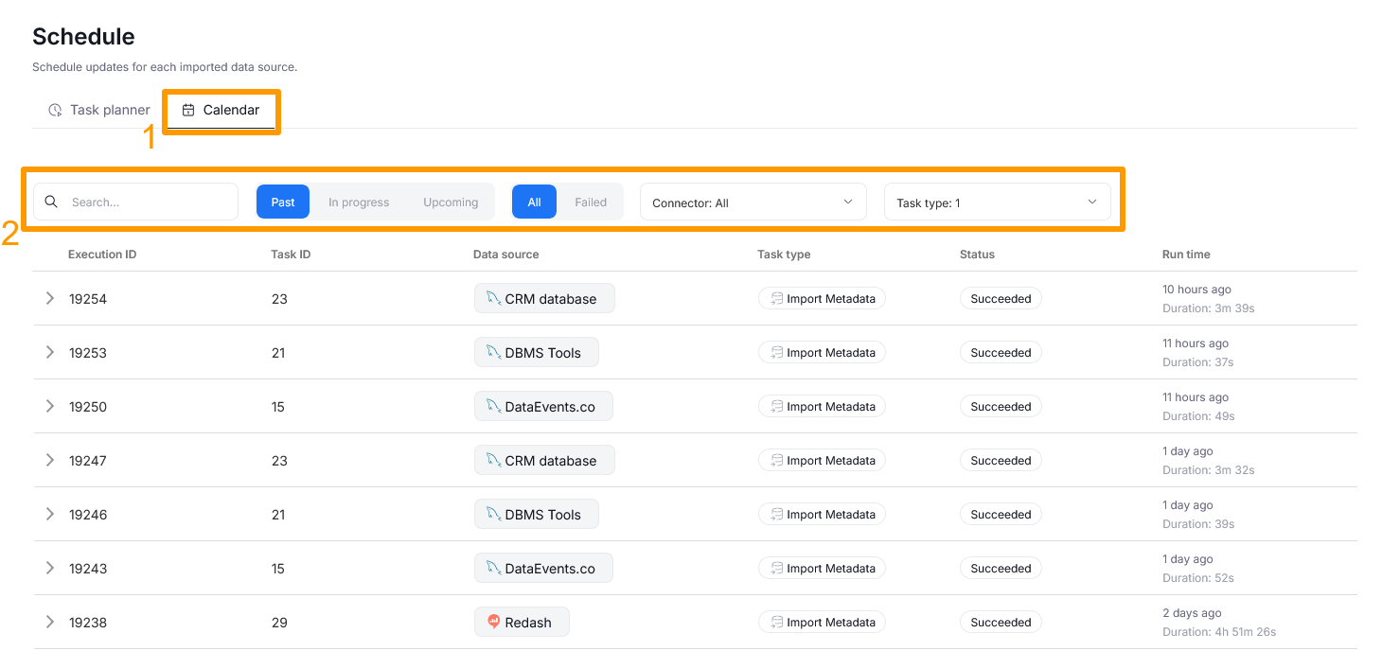
Task: Click Succeeded status badge for execution 19247
Action: [x=1001, y=461]
